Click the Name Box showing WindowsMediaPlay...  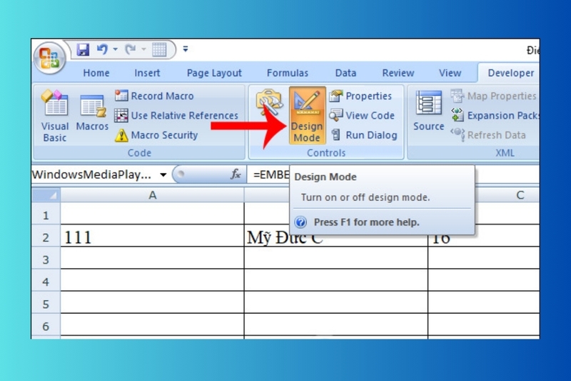pos(92,174)
